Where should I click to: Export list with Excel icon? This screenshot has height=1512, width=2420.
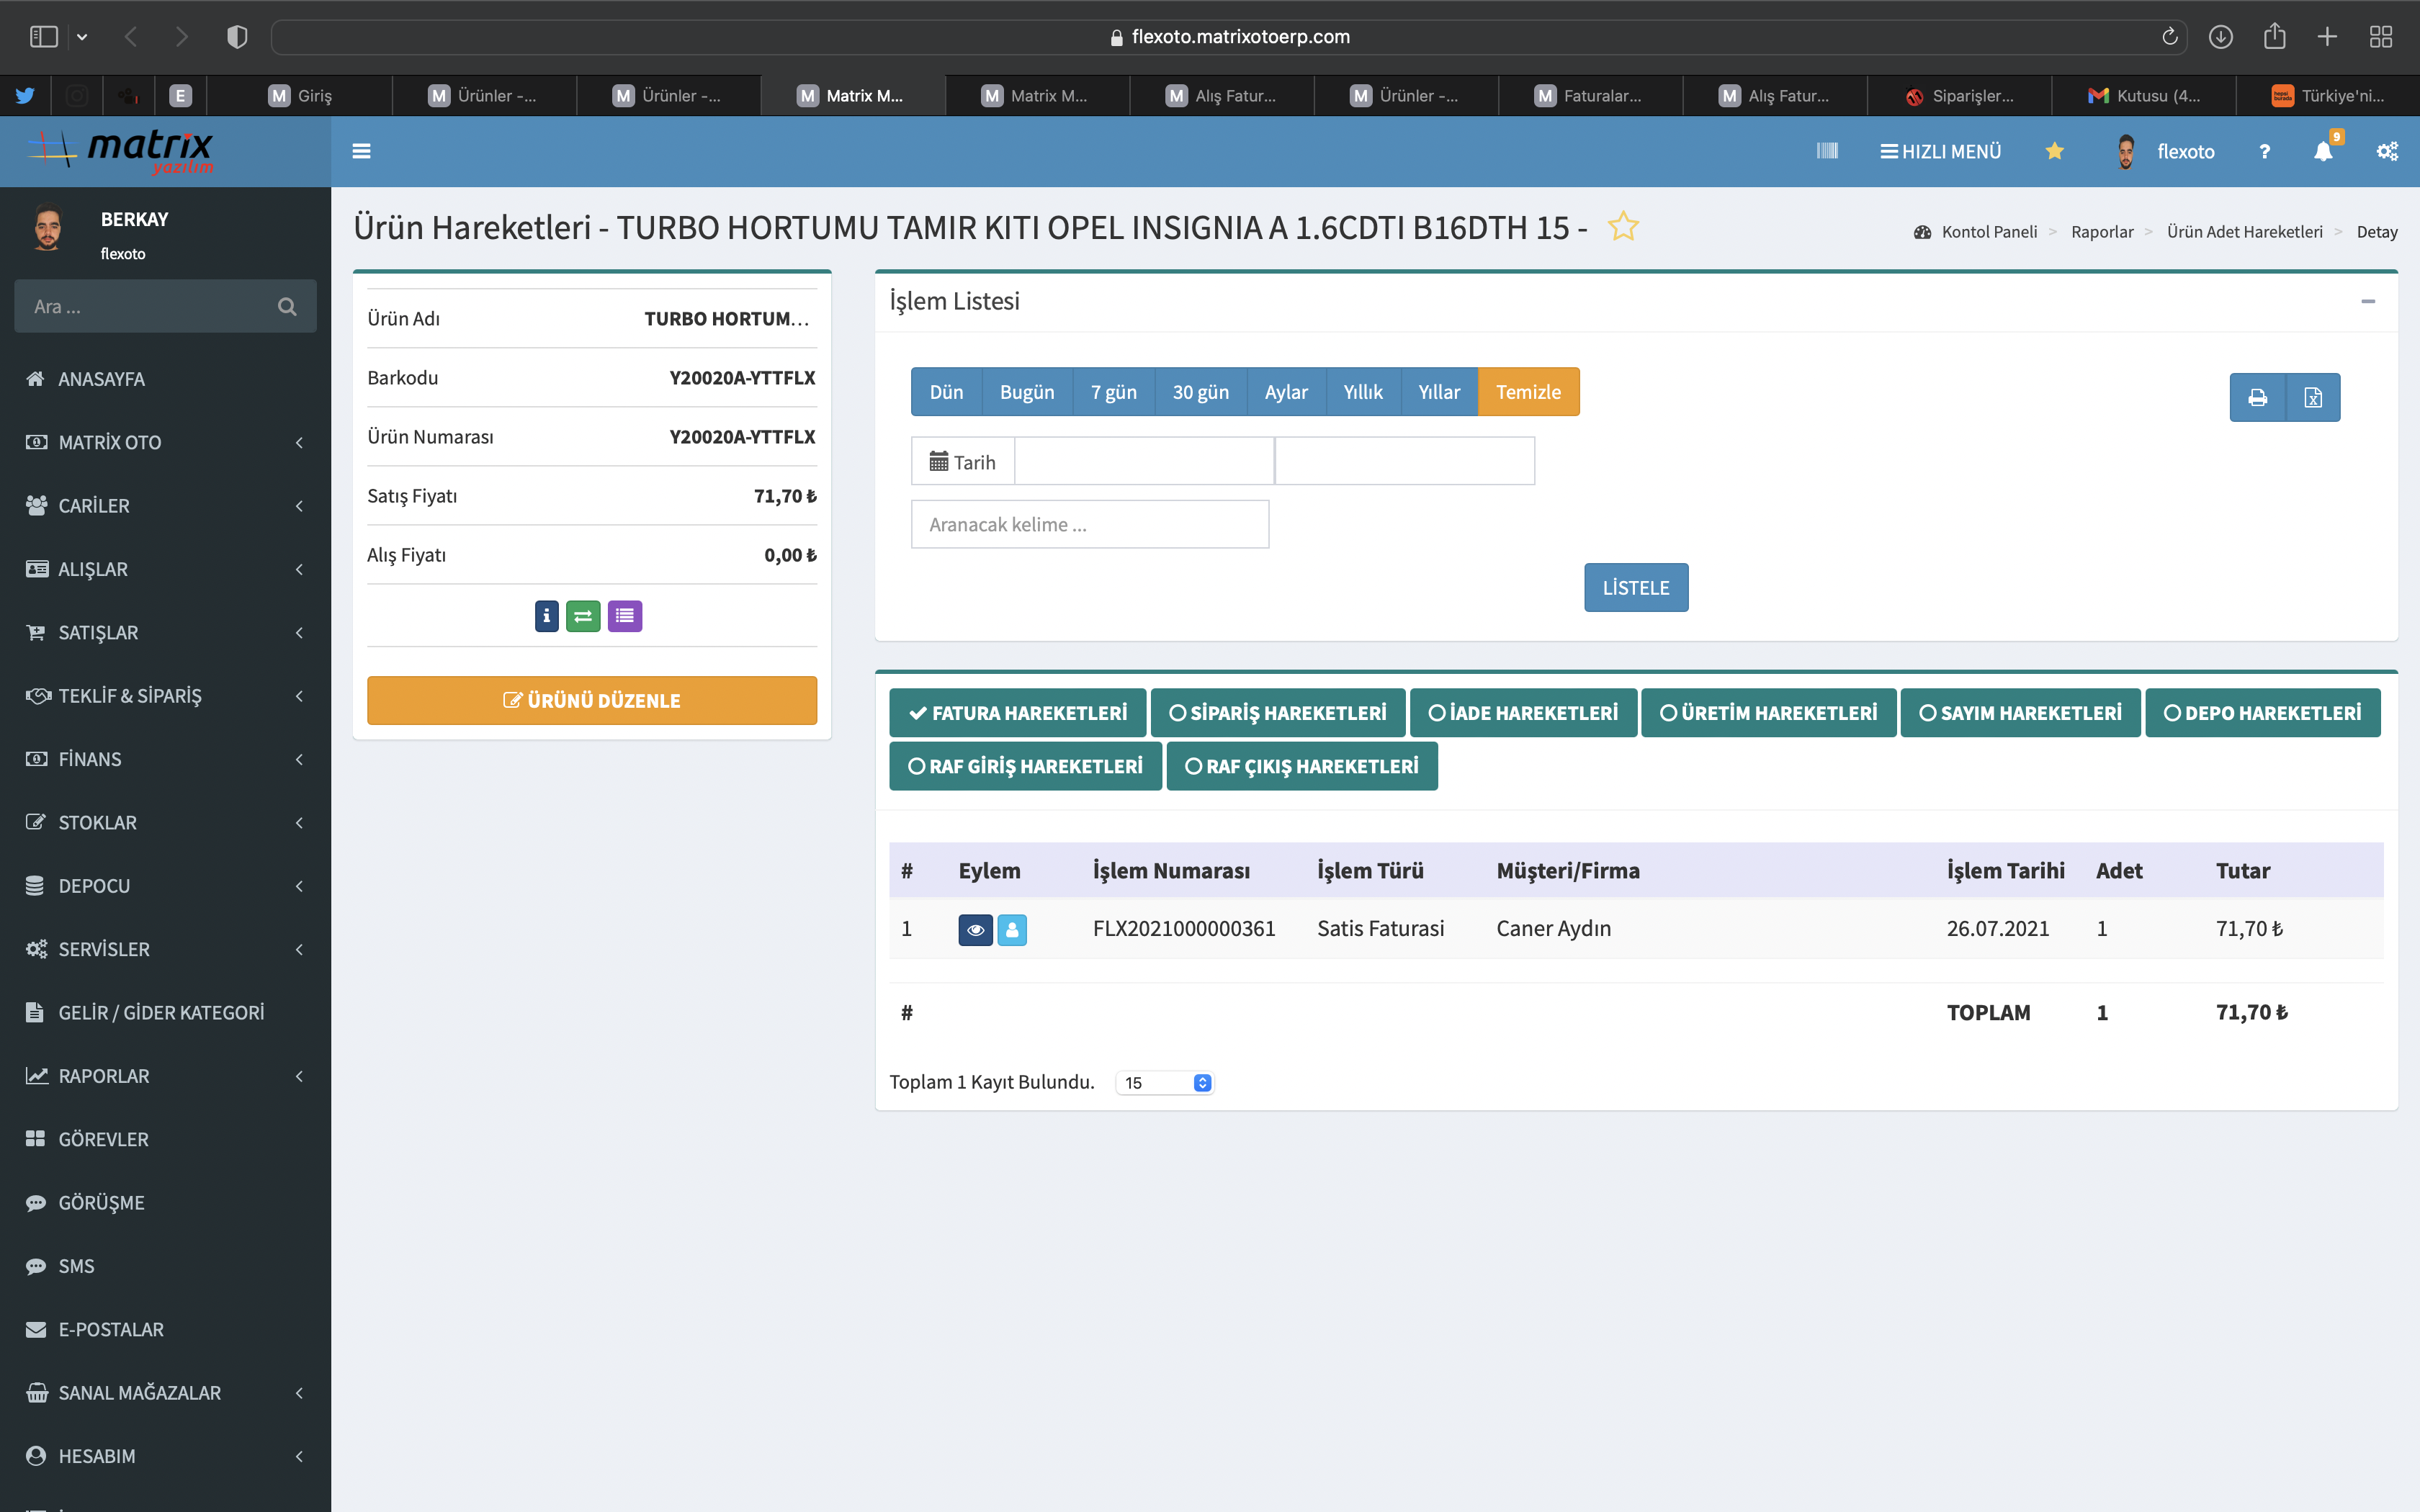coord(2313,398)
